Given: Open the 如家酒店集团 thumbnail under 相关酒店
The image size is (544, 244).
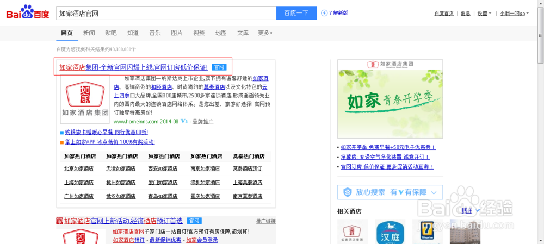Looking at the screenshot, I should (353, 232).
